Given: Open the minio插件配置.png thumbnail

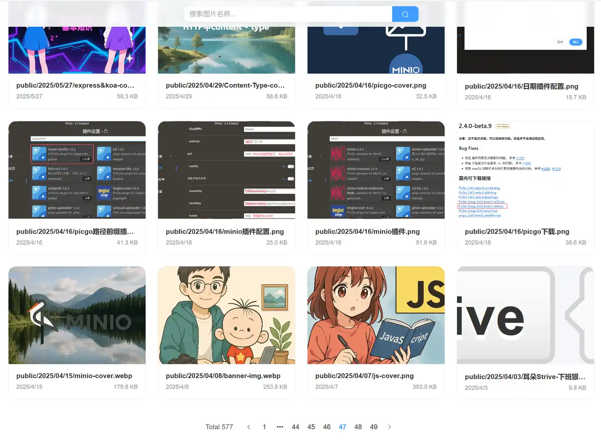Looking at the screenshot, I should [x=226, y=170].
